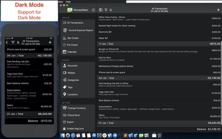Open the Help menu in the menu bar
This screenshot has height=139, width=222.
pyautogui.click(x=68, y=2)
